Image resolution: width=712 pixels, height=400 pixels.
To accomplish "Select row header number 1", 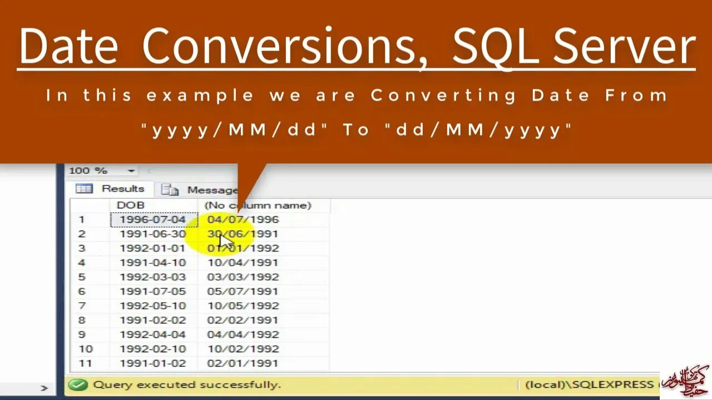I will 90,219.
